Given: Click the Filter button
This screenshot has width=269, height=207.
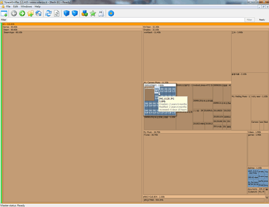Looking at the screenshot, I should [250, 20].
